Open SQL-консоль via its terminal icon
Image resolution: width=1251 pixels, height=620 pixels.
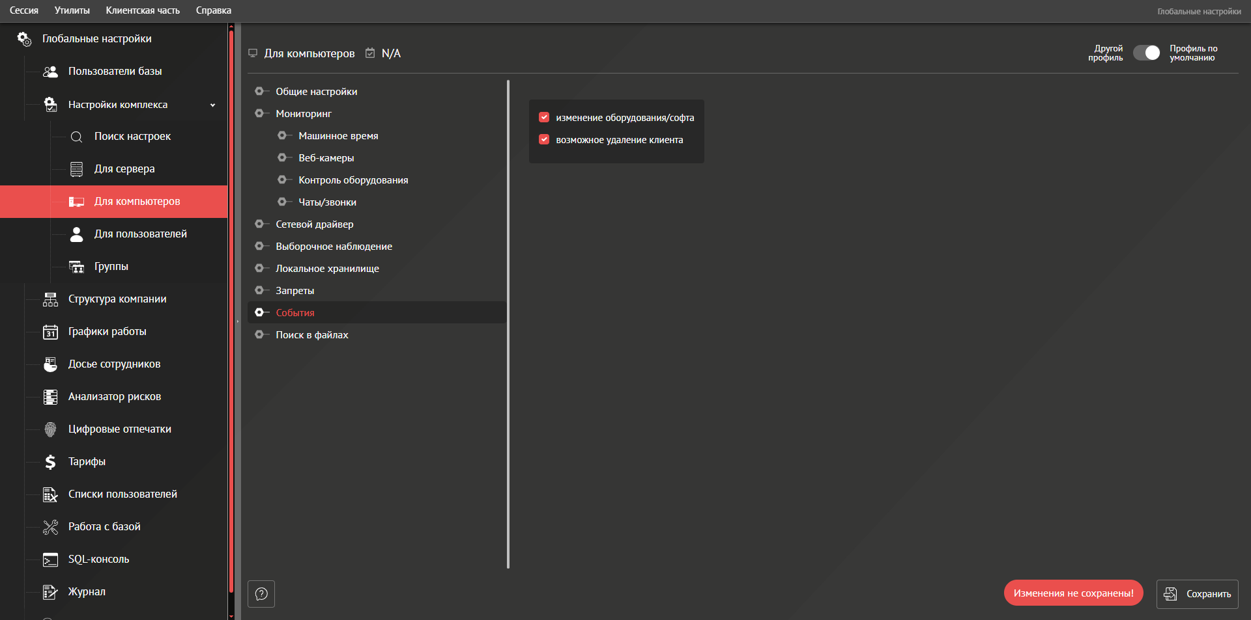click(x=50, y=559)
